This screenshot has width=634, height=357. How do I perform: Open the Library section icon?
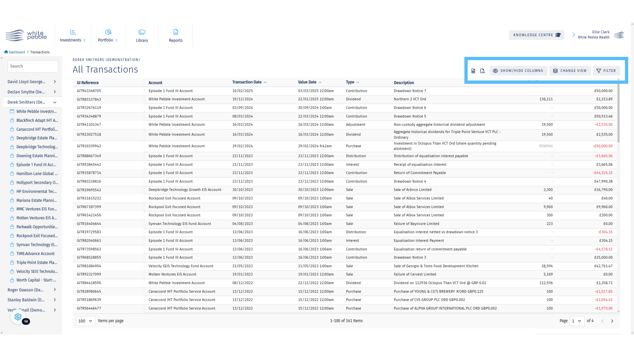pos(142,32)
